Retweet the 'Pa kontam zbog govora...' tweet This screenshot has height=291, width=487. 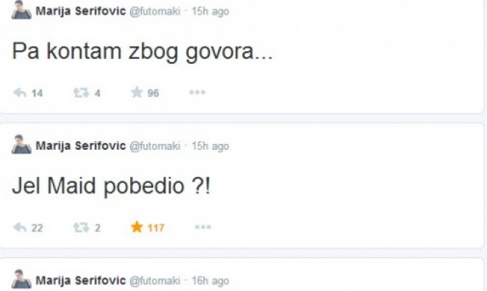click(x=81, y=92)
